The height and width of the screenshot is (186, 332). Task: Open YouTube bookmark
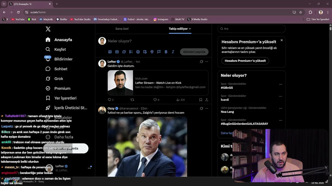(x=18, y=19)
